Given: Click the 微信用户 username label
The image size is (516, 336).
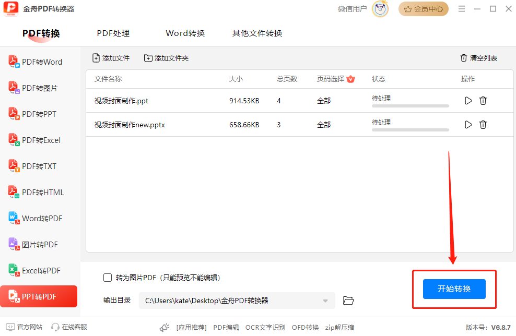Looking at the screenshot, I should 352,9.
